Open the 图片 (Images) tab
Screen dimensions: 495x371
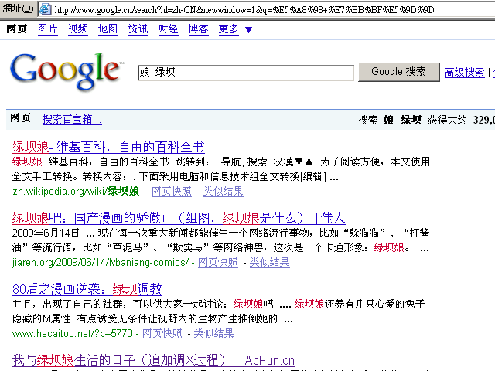[48, 29]
